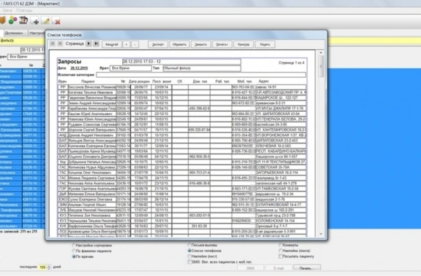Click the pencil edit icon in main toolbar
Image resolution: width=421 pixels, height=276 pixels.
tap(46, 21)
